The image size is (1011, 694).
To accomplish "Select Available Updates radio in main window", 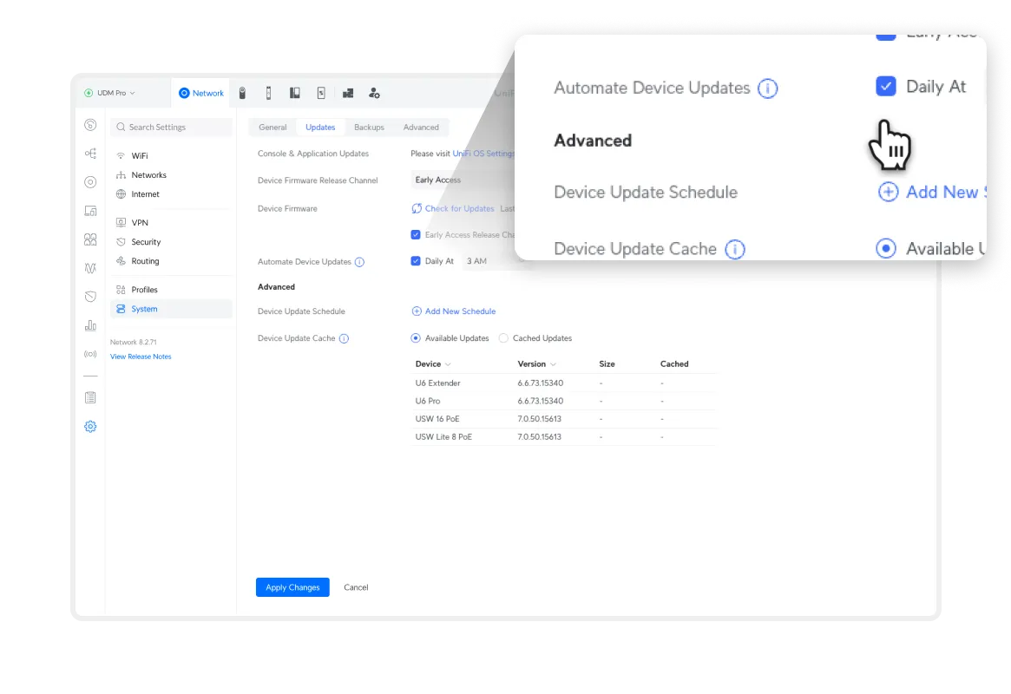I will 416,338.
